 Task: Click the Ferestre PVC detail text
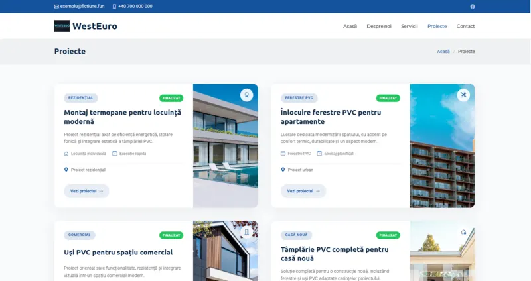[299, 154]
